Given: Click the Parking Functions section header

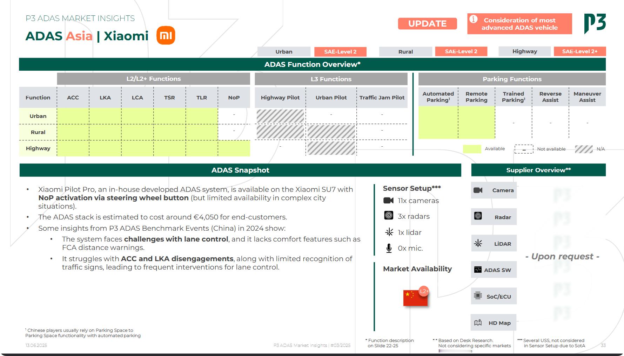Looking at the screenshot, I should 512,79.
